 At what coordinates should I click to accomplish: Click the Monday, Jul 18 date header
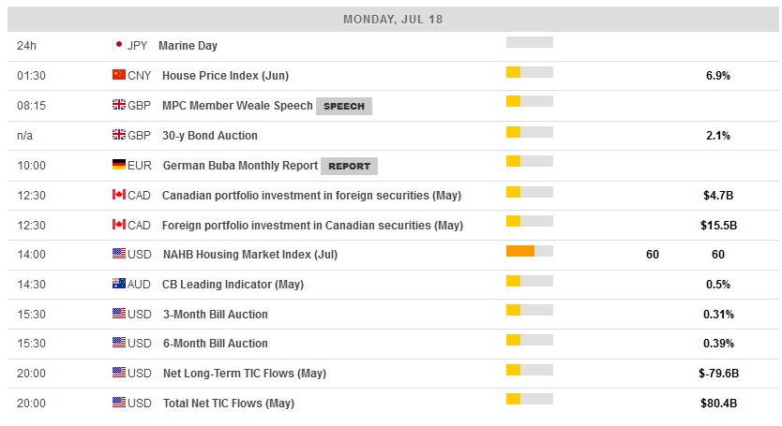coord(391,19)
